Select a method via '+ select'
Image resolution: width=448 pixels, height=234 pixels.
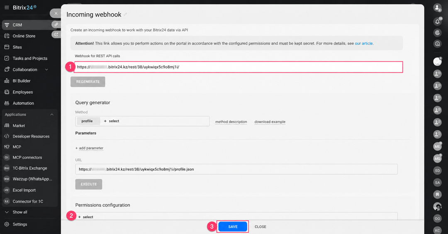point(112,121)
